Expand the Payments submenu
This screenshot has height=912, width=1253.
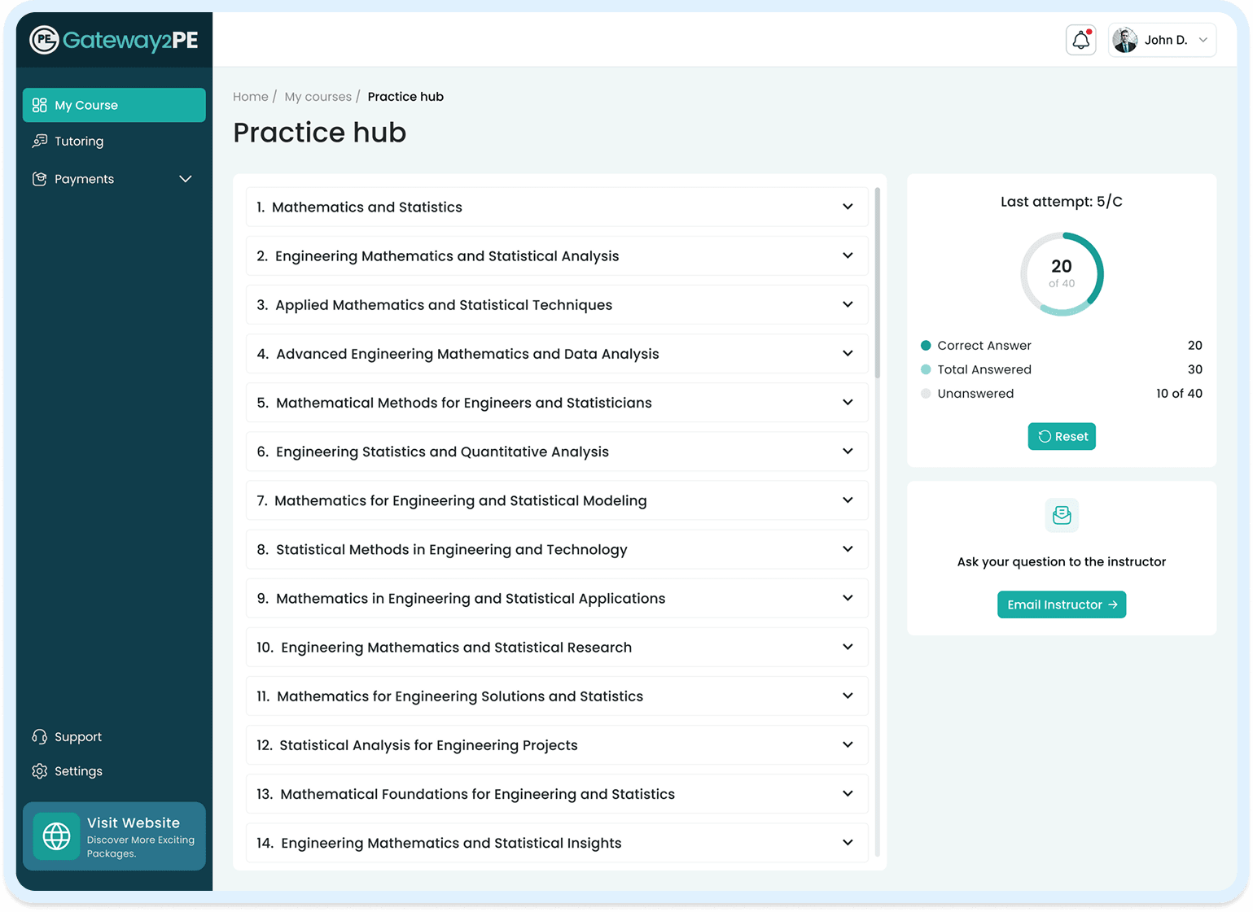(x=185, y=179)
